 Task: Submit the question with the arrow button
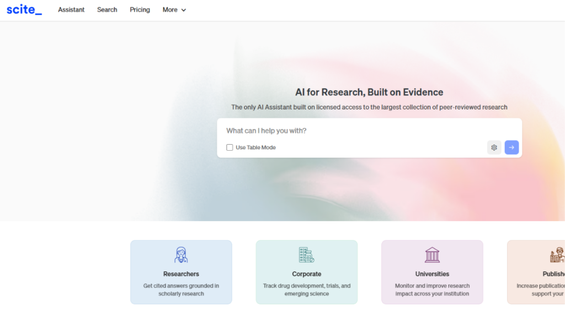point(511,147)
